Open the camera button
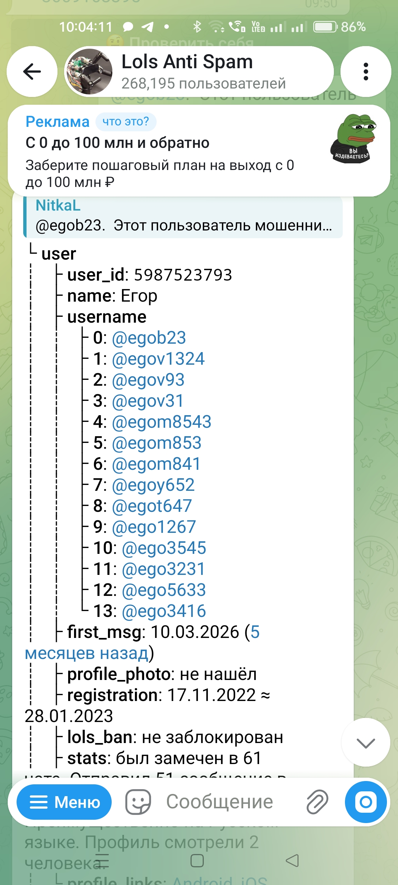 [x=366, y=802]
